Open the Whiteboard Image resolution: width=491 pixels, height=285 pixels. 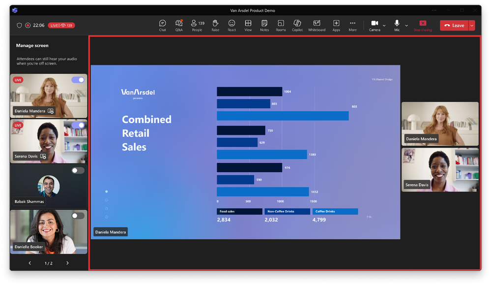point(317,26)
